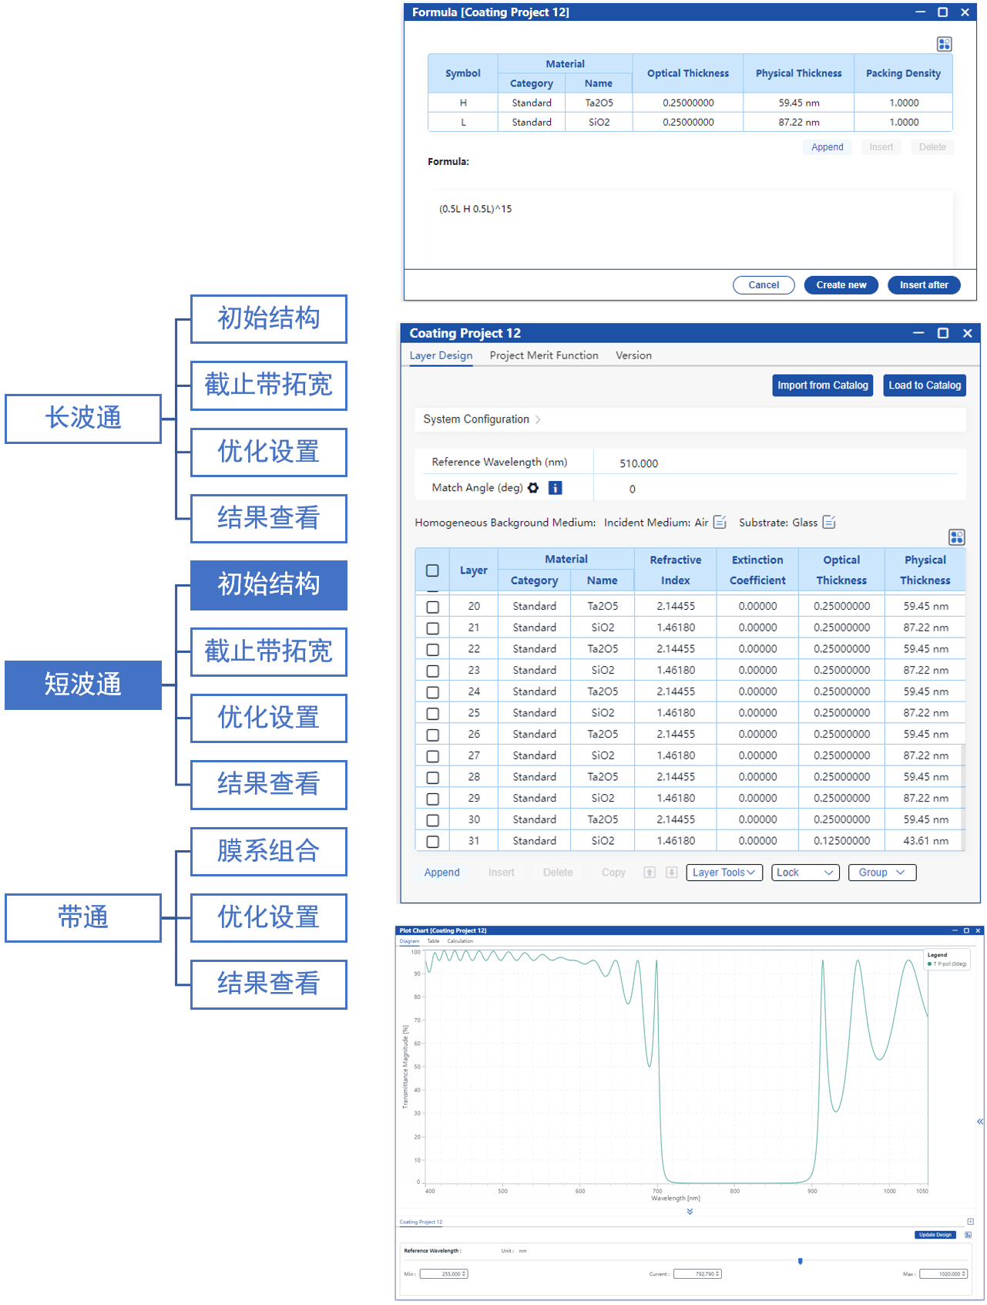Open the Table tab in Plot Chart

(x=433, y=941)
